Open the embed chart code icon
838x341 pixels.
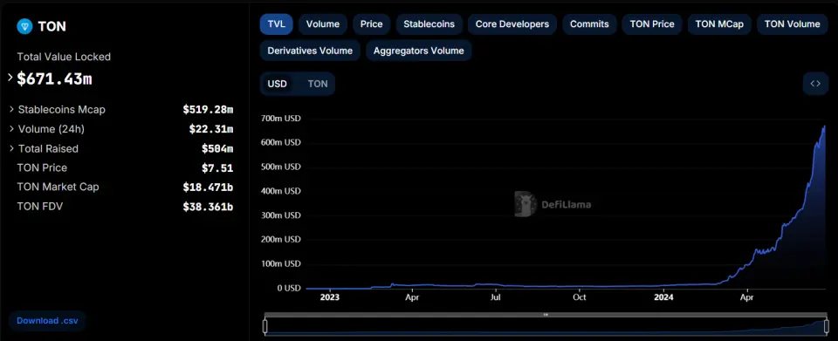(815, 83)
